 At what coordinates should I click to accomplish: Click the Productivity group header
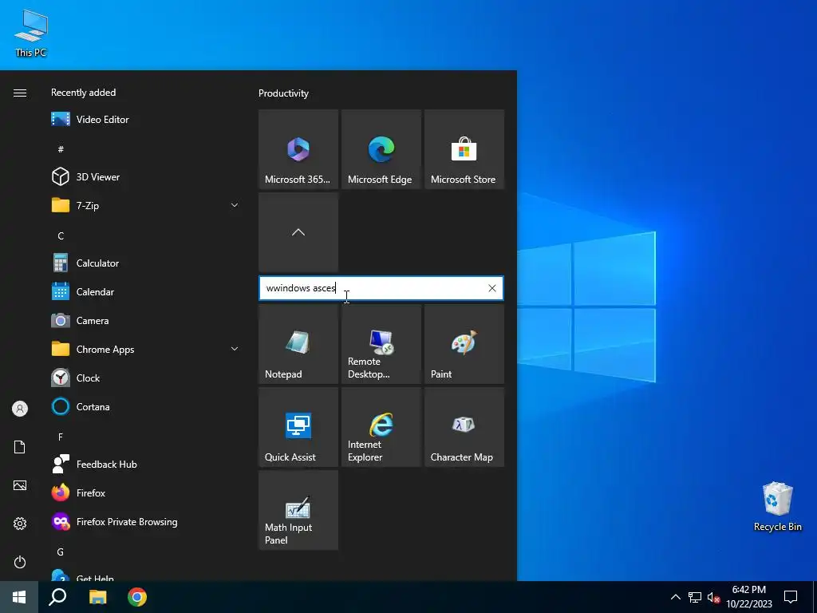click(283, 93)
